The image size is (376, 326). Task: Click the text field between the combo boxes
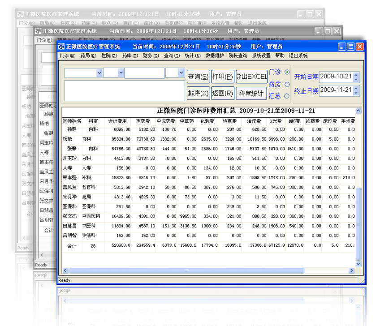tap(145, 73)
